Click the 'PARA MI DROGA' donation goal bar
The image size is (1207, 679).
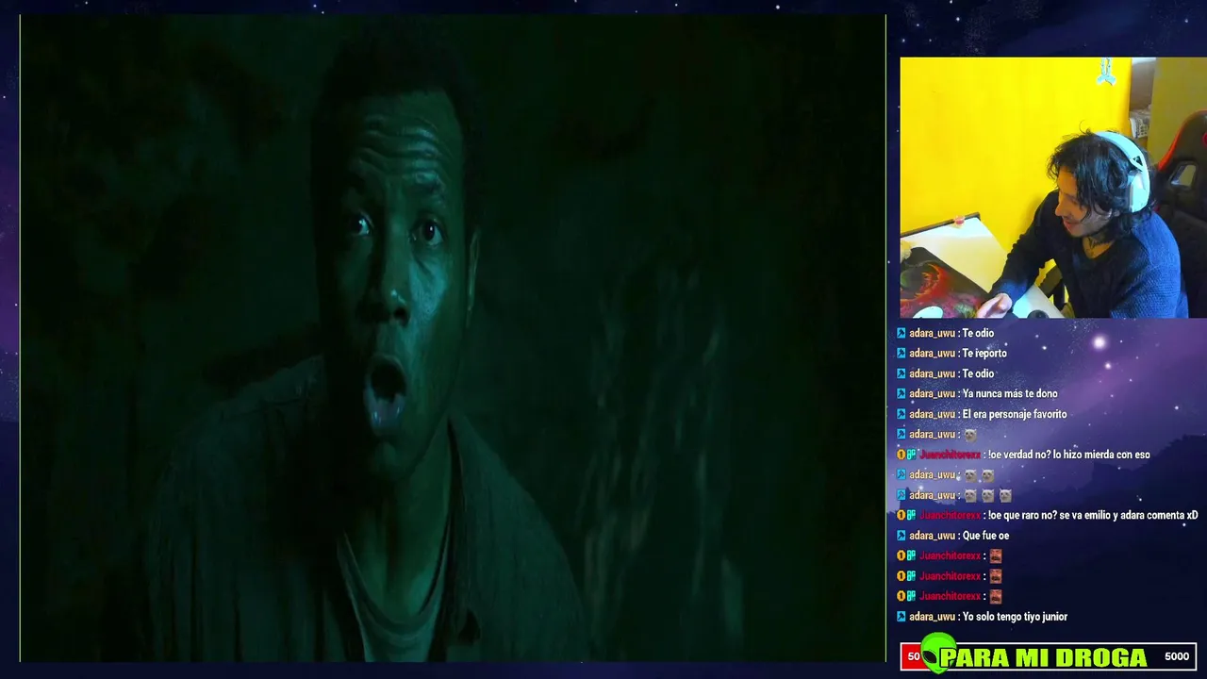pos(1049,656)
